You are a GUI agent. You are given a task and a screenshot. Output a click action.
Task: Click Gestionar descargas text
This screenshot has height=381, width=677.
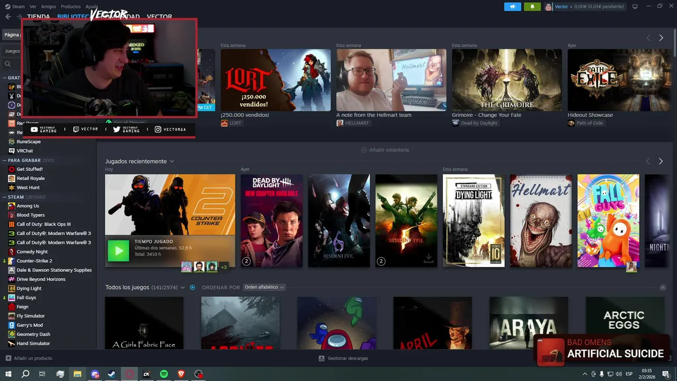[347, 358]
